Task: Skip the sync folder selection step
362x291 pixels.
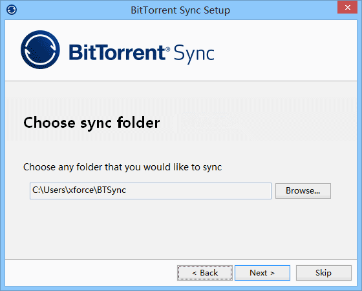Action: (x=324, y=273)
